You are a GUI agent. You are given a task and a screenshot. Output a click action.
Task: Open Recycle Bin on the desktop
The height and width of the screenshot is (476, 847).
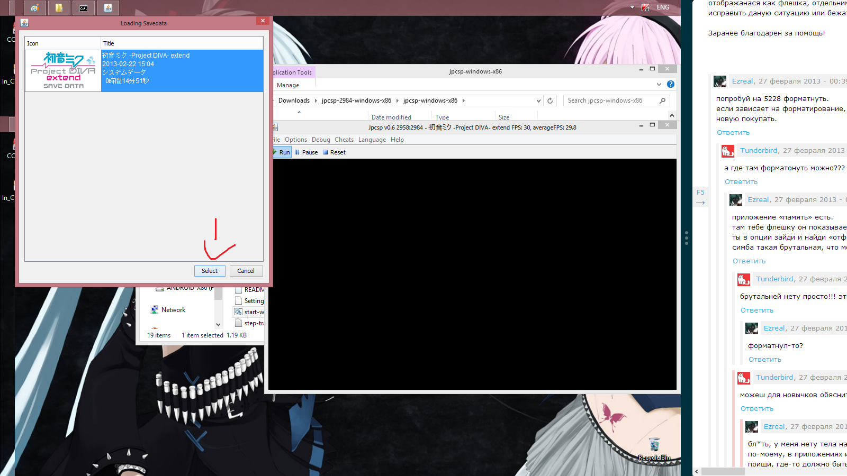click(654, 448)
